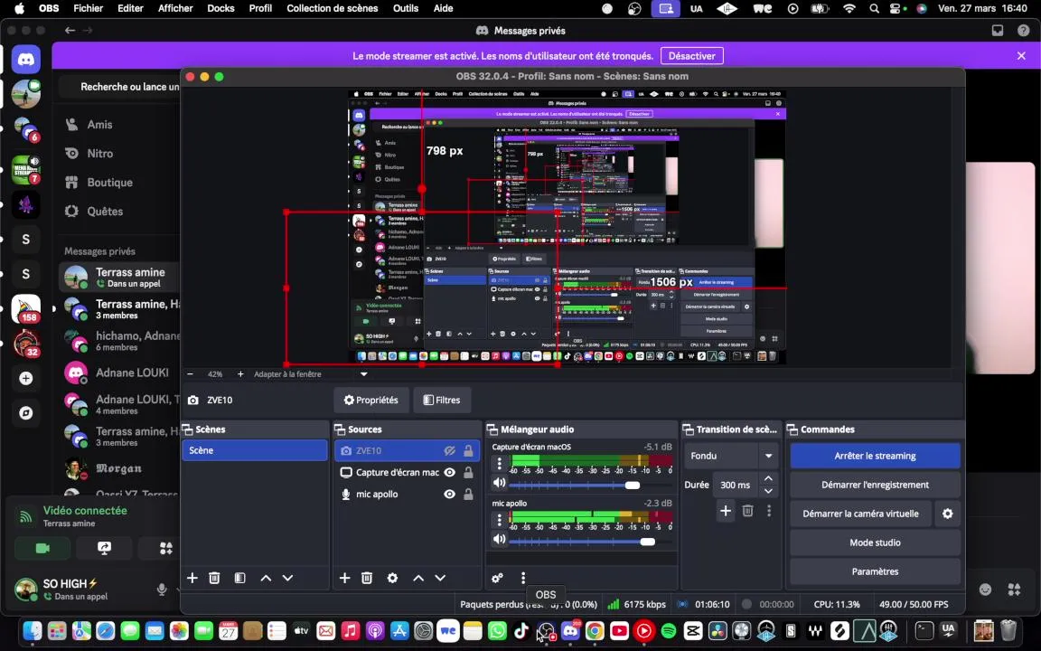
Task: Mute Capture d'écran macOS audio with the speaker
Action: [x=499, y=484]
